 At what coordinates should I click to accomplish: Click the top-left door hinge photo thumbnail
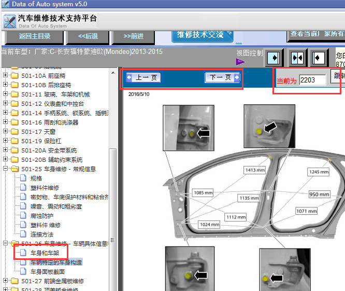189,128
